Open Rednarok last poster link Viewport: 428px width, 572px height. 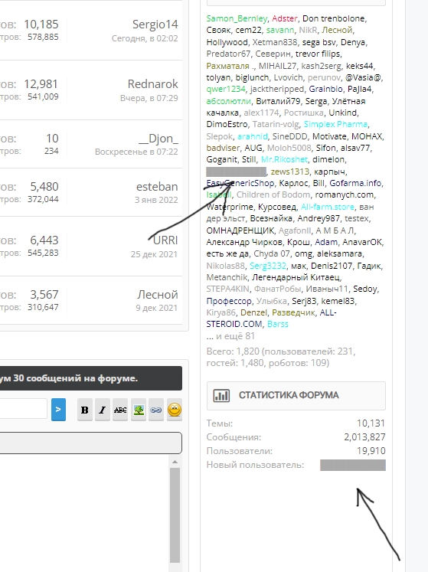[x=152, y=84]
